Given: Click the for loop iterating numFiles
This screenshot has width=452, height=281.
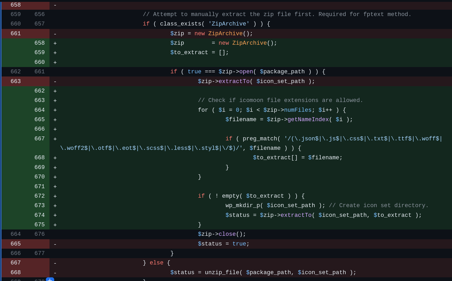Looking at the screenshot, I should click(x=272, y=110).
